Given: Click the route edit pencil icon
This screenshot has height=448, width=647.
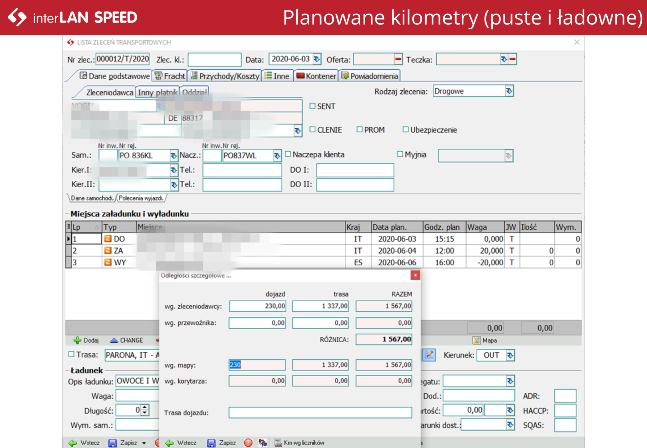Looking at the screenshot, I should [x=429, y=355].
